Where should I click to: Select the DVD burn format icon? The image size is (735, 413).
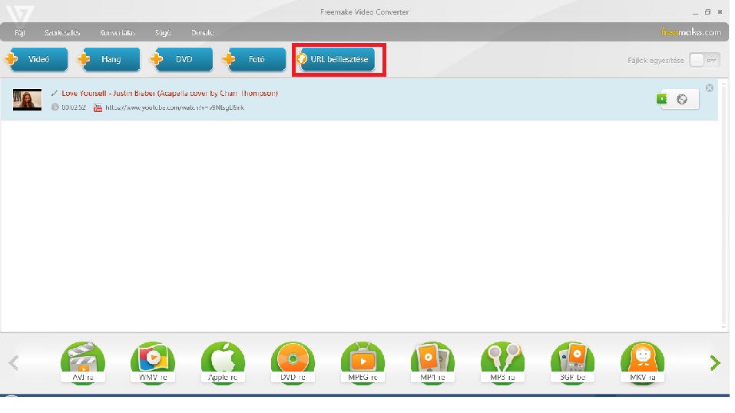coord(293,363)
